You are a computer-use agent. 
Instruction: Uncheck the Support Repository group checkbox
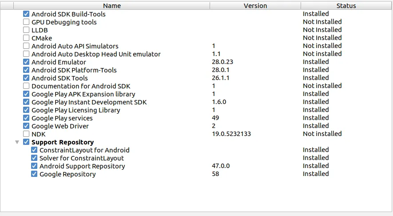pyautogui.click(x=26, y=142)
